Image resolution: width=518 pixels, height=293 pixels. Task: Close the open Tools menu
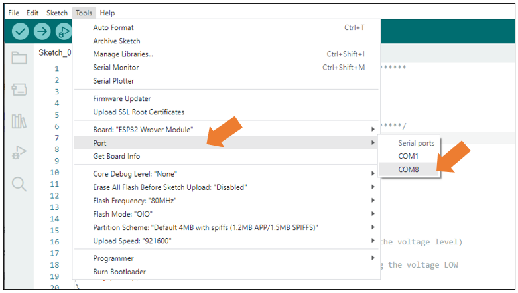click(84, 13)
